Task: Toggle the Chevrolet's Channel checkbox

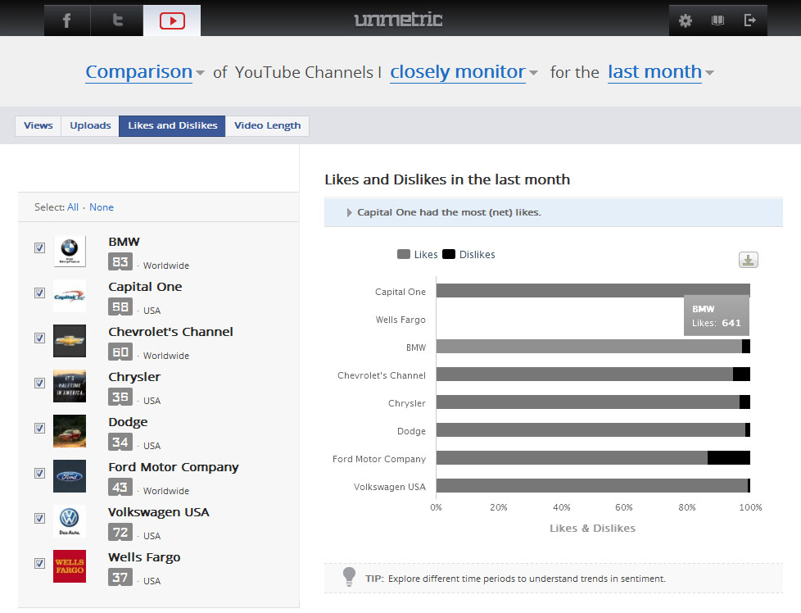Action: 39,338
